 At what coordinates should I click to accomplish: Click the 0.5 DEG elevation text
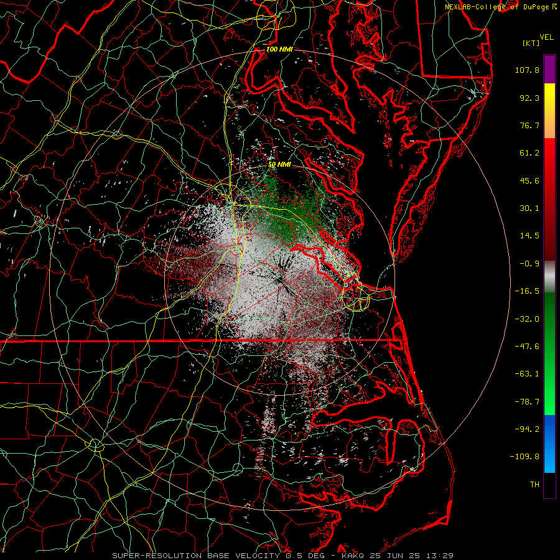tap(305, 556)
